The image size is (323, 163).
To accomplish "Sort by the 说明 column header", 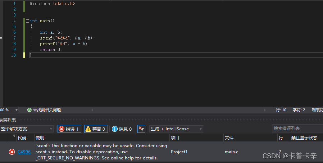I will pos(40,138).
